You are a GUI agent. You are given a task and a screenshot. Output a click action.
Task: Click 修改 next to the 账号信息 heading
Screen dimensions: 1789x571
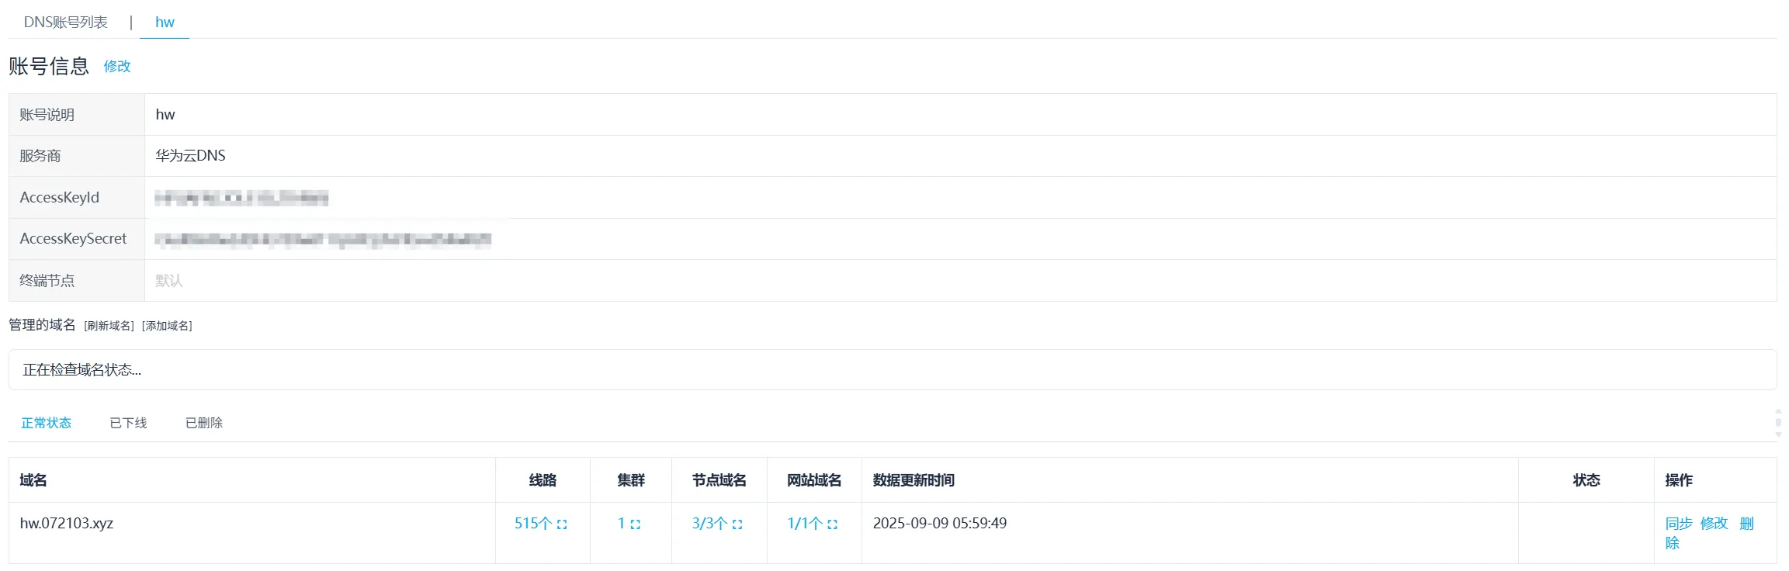point(117,67)
